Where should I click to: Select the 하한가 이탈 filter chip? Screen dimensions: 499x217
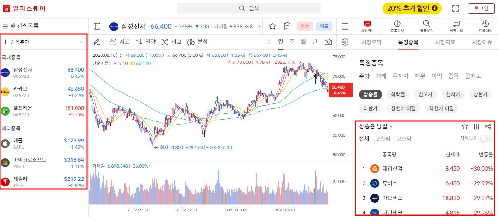(x=441, y=108)
